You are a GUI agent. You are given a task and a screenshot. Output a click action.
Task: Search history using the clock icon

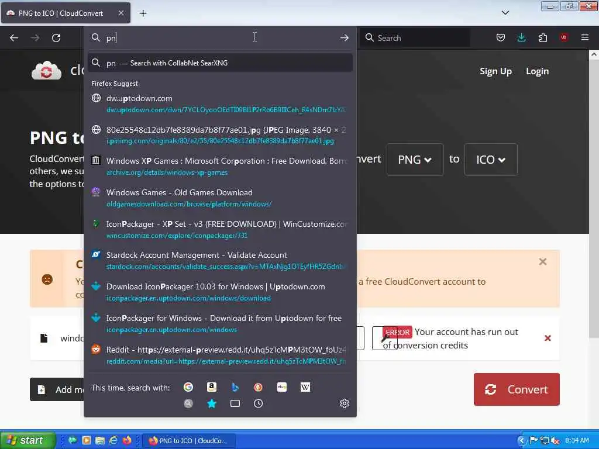tap(258, 403)
